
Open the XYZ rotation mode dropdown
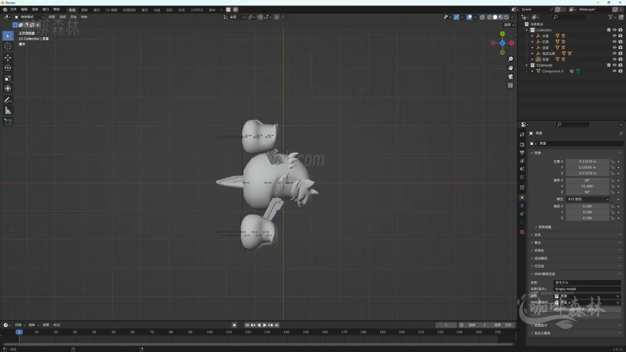(587, 199)
